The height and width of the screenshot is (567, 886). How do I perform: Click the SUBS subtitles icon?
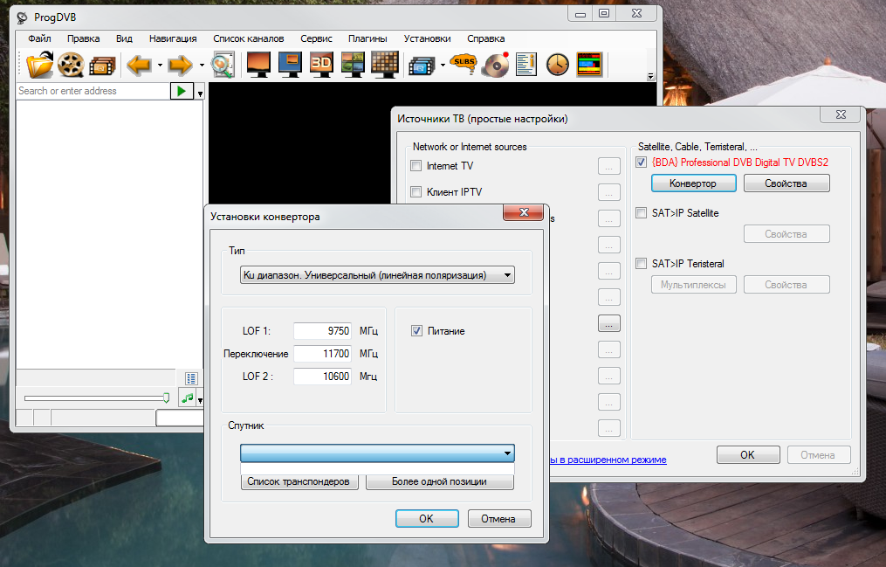click(464, 65)
